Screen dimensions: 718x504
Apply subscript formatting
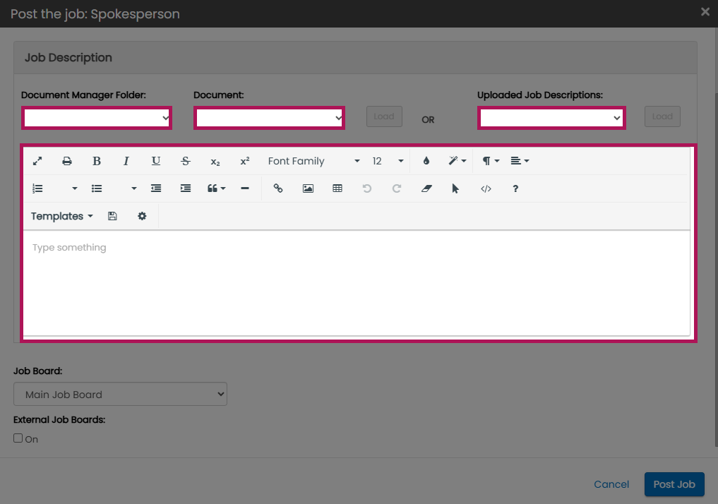[215, 161]
